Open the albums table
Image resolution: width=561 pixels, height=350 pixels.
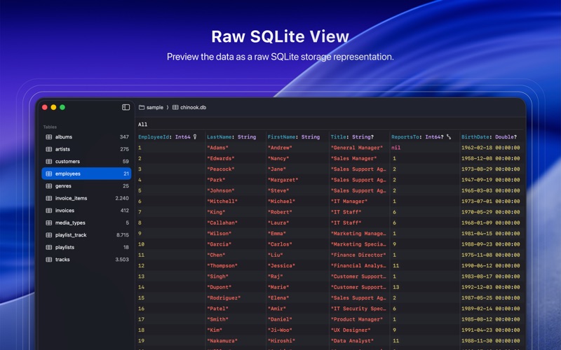[86, 136]
